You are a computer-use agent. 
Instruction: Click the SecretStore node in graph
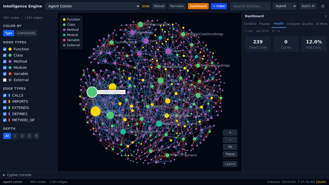[x=198, y=95]
